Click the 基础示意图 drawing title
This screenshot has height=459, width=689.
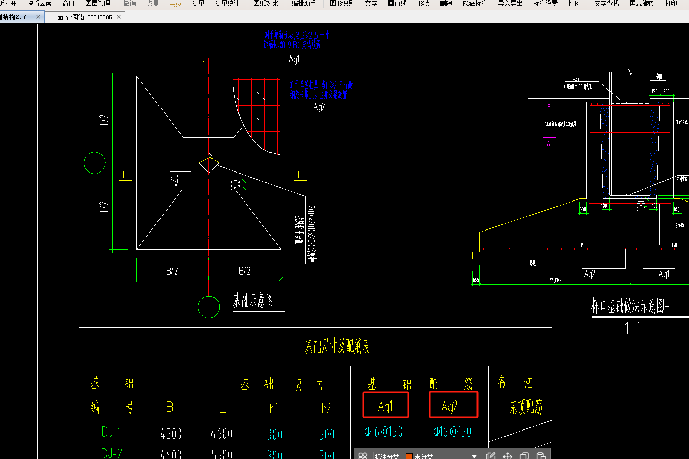pyautogui.click(x=253, y=301)
